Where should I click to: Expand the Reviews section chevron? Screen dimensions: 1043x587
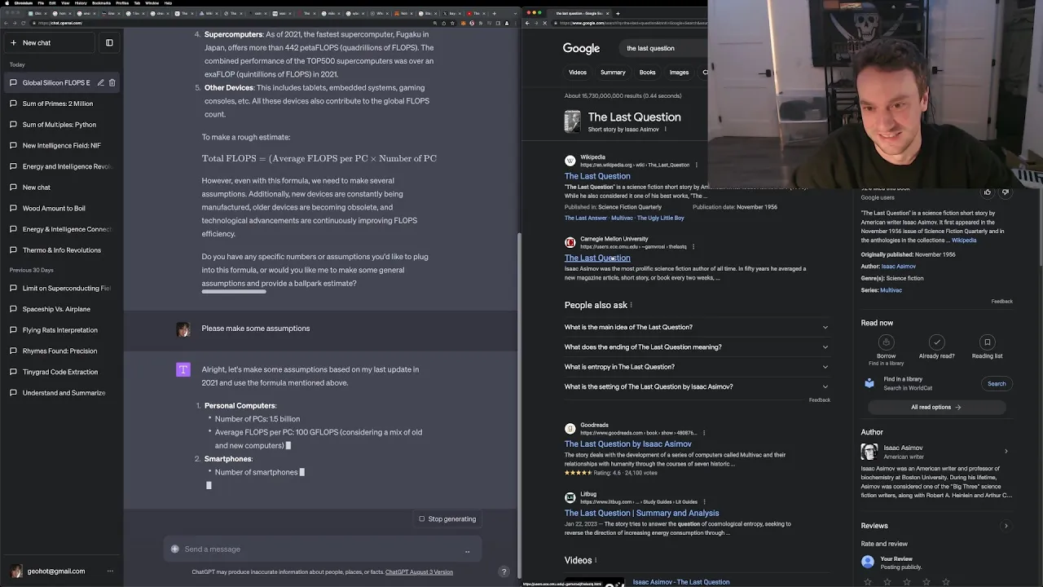coord(1006,526)
